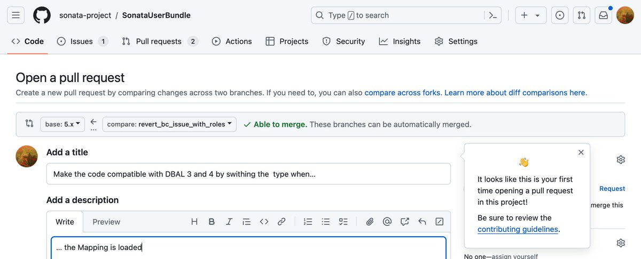Open the 'base: 5.x' branch dropdown

tap(62, 124)
